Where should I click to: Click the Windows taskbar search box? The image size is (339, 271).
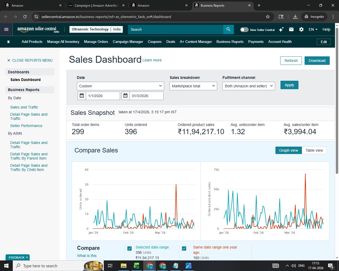coord(58,266)
